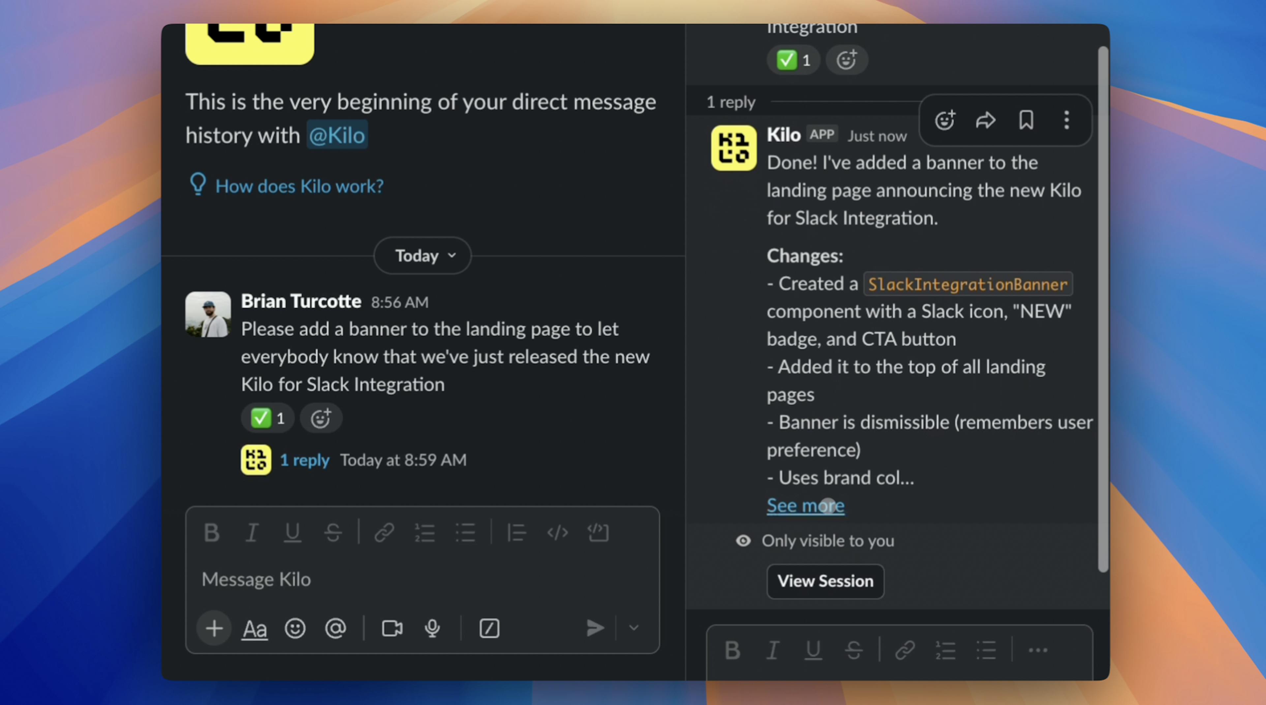The image size is (1266, 705).
Task: Record an audio clip with the microphone icon
Action: point(433,629)
